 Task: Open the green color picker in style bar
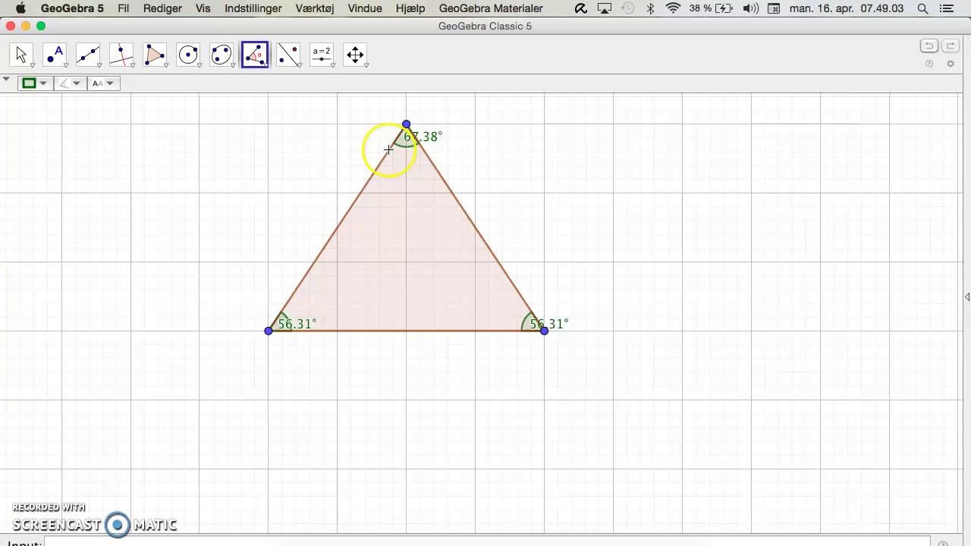click(34, 83)
